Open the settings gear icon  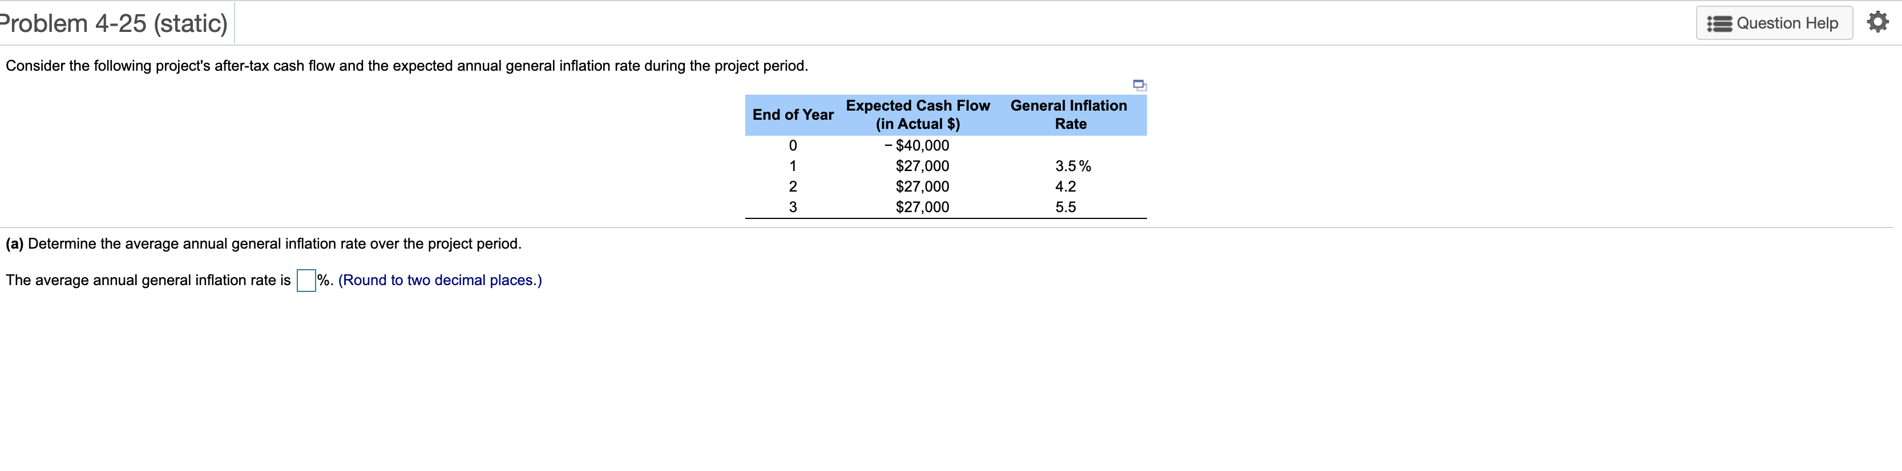1877,22
